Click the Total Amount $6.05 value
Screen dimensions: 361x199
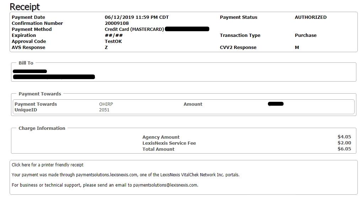tap(344, 149)
